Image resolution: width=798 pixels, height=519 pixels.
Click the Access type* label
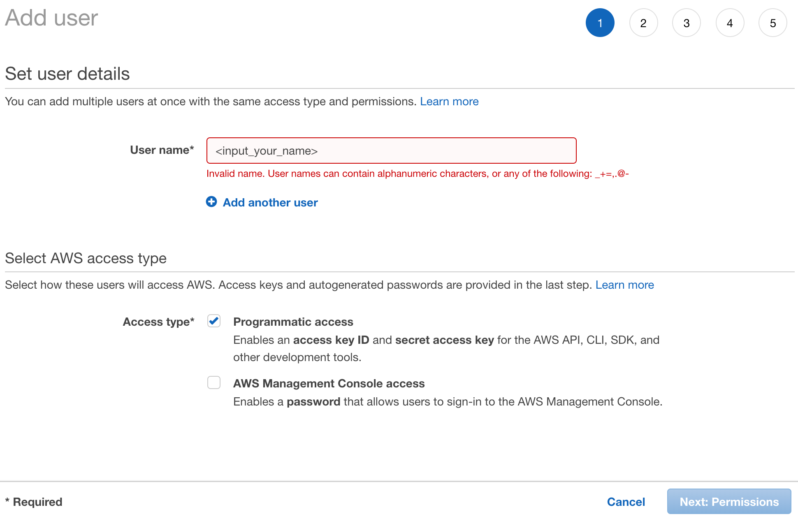tap(158, 322)
